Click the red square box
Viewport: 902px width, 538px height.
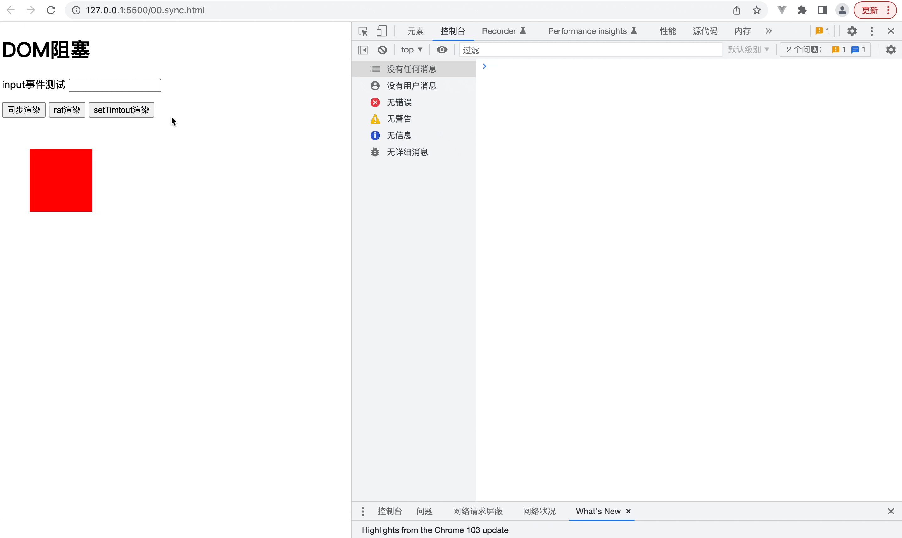click(x=61, y=180)
